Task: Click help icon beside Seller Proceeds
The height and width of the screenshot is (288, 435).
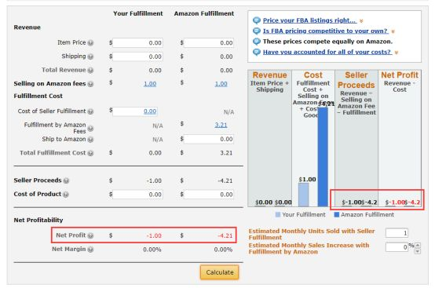Action: [x=66, y=180]
